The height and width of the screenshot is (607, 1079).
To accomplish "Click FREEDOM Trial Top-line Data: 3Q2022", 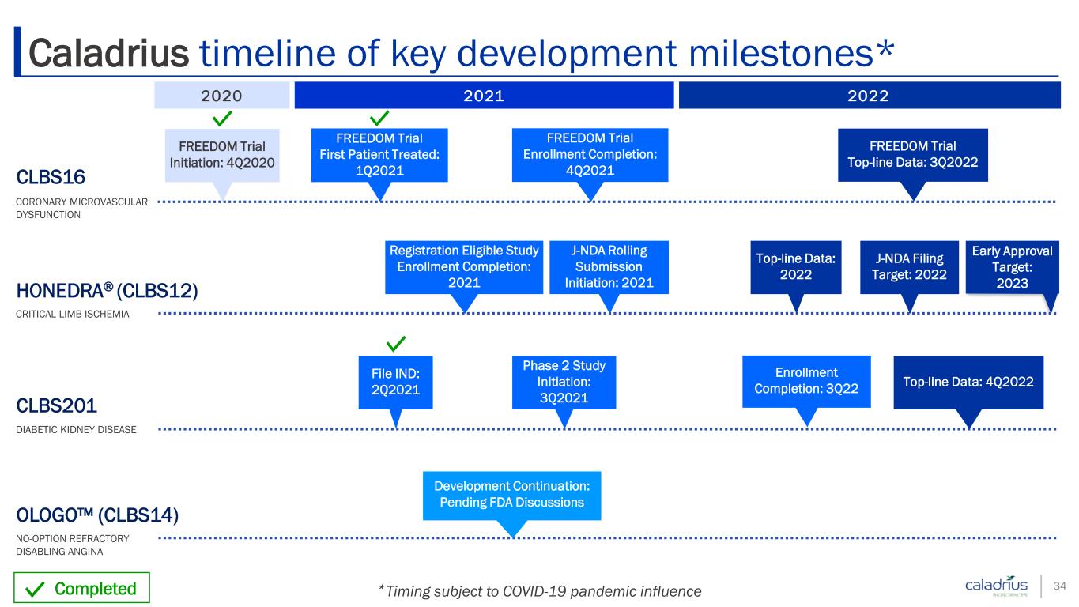I will (913, 155).
